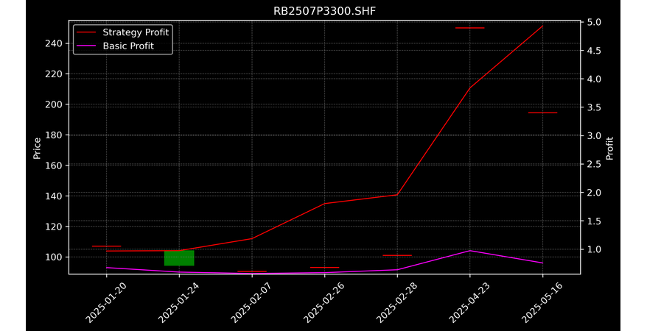Click the Strategy Profit legend label
Screen dimensions: 647x331
coord(136,32)
